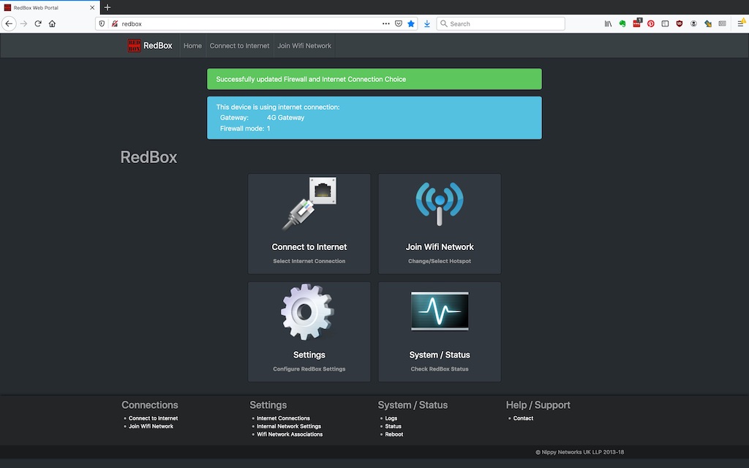Open the red extension with badge 1
The image size is (749, 468).
637,23
